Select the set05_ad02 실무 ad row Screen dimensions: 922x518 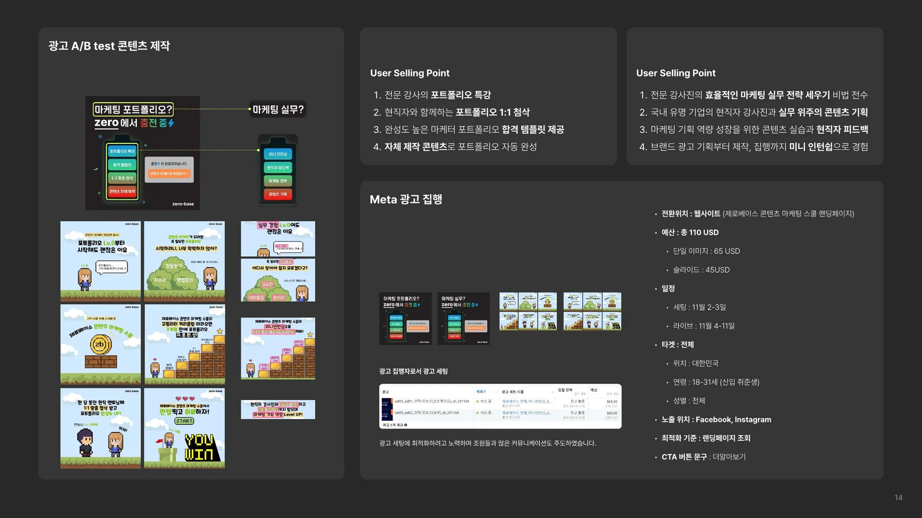click(426, 412)
